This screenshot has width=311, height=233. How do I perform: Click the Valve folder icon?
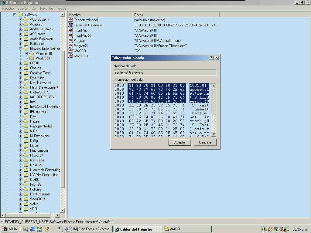pos(26,204)
